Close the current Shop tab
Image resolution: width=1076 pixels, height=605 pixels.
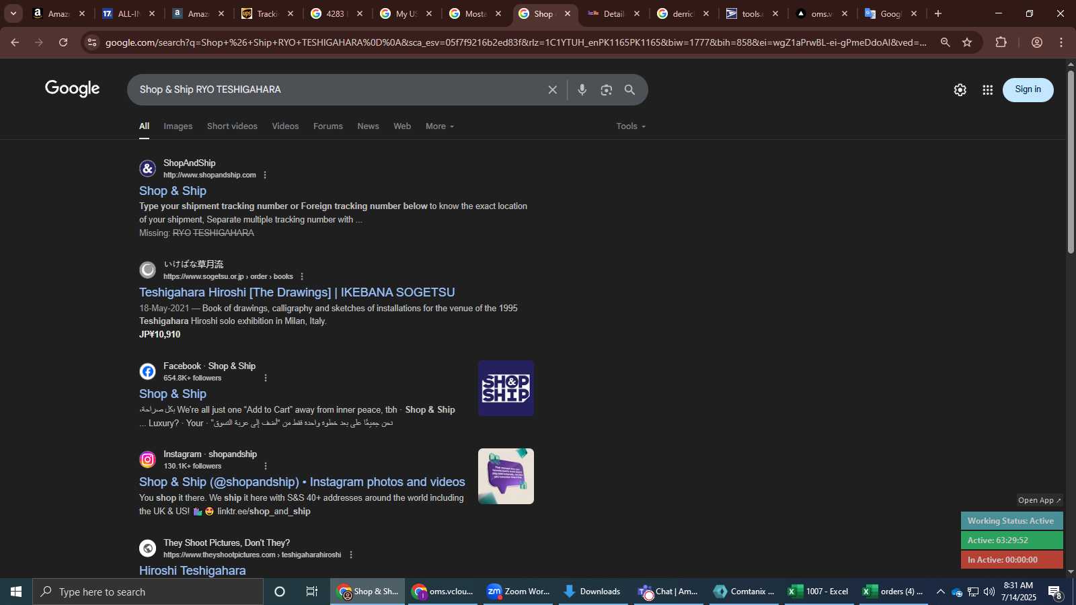point(568,13)
